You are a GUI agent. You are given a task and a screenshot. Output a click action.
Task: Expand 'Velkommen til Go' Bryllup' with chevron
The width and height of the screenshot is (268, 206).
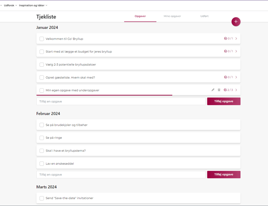click(236, 39)
